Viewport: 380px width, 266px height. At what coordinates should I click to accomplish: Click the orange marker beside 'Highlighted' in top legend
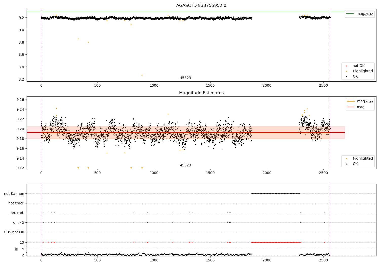tap(346, 71)
